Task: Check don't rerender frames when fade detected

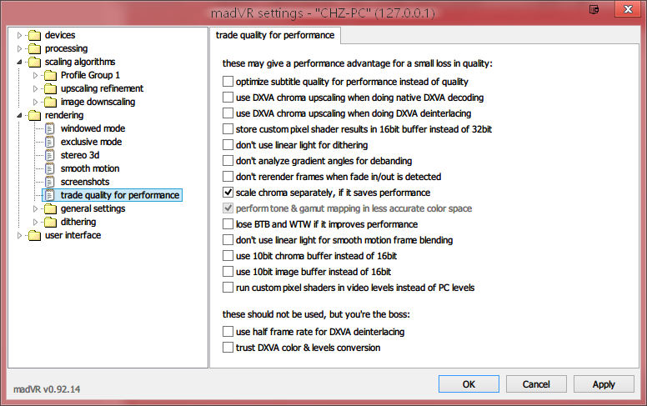Action: tap(228, 177)
